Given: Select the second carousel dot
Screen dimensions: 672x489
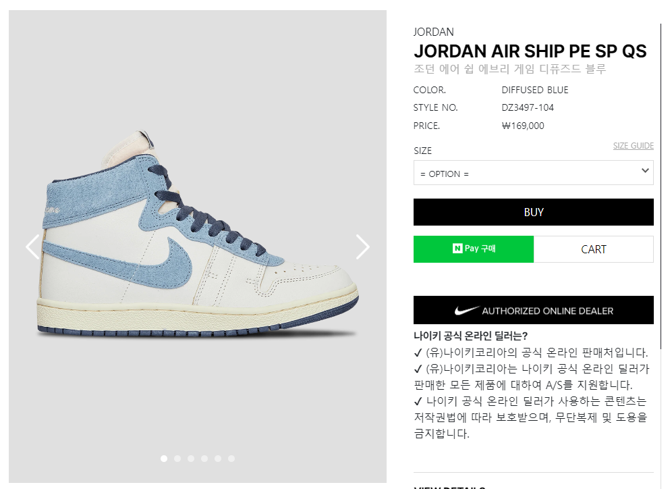Looking at the screenshot, I should tap(177, 459).
